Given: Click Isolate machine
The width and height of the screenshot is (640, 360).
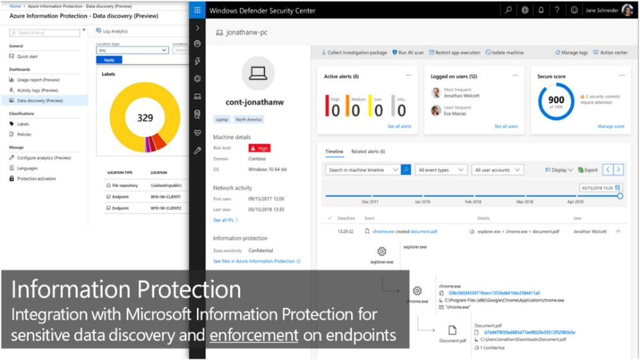Looking at the screenshot, I should 504,53.
